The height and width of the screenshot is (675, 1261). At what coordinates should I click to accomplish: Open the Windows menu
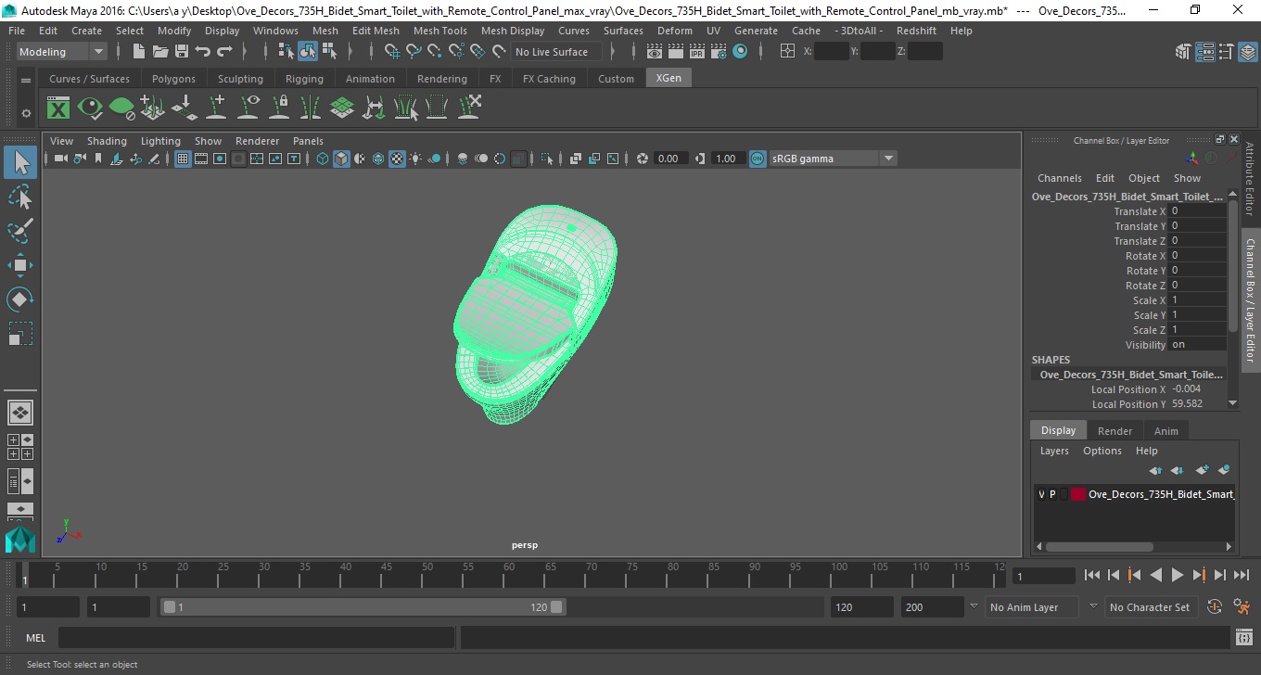click(275, 31)
